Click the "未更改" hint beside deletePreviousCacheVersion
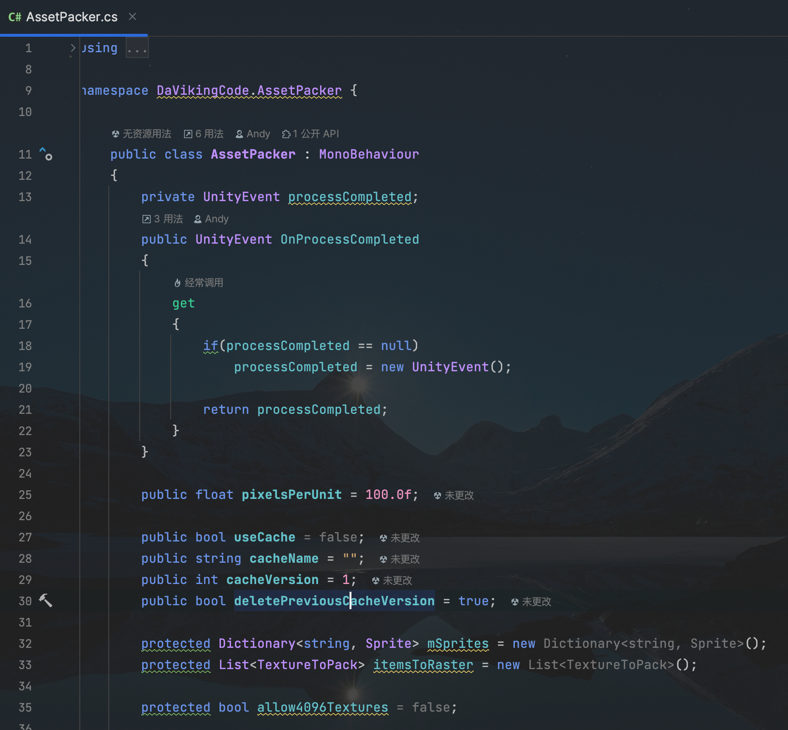788x730 pixels. click(x=531, y=602)
